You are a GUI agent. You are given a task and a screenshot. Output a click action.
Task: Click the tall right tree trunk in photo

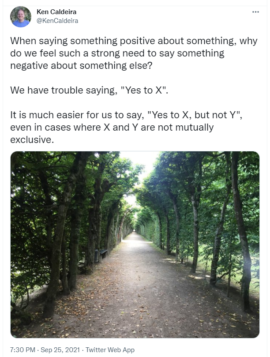click(241, 232)
